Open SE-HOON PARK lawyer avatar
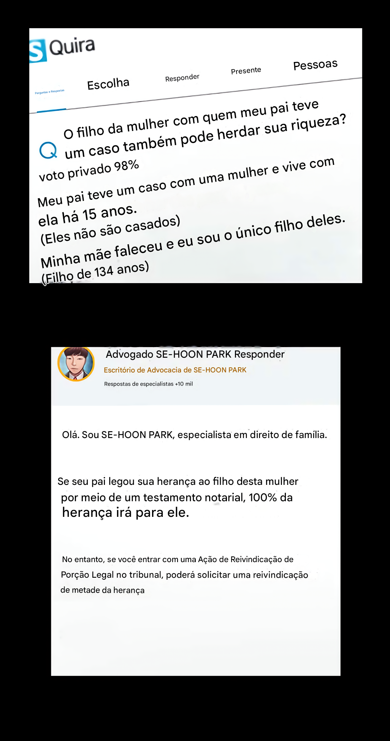Viewport: 390px width, 741px height. [x=76, y=363]
